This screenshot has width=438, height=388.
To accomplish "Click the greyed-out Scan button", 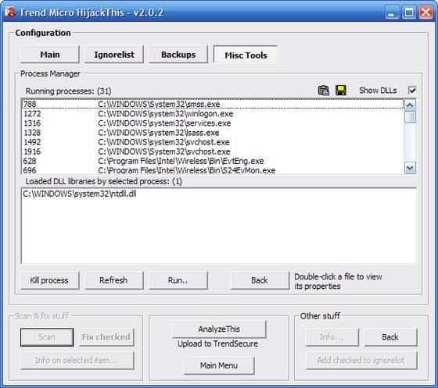I will (47, 337).
